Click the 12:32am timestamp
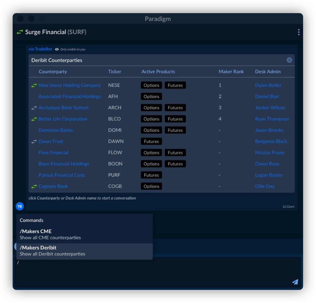Image resolution: width=316 pixels, height=303 pixels. (289, 206)
